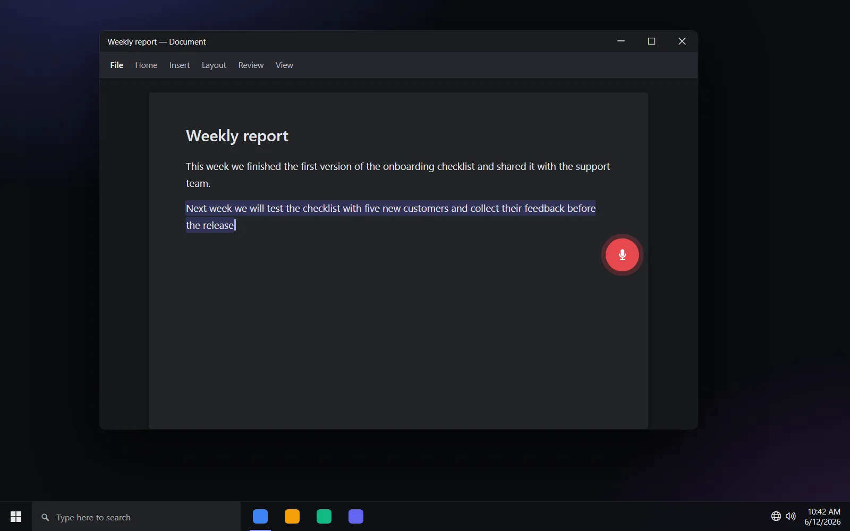Open the clock showing 10:42 AM
Image resolution: width=850 pixels, height=531 pixels.
pyautogui.click(x=823, y=517)
